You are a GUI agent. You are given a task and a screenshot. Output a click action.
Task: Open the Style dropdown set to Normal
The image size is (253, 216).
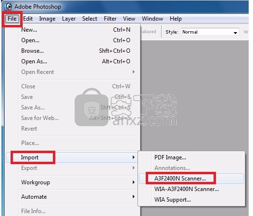coord(210,32)
